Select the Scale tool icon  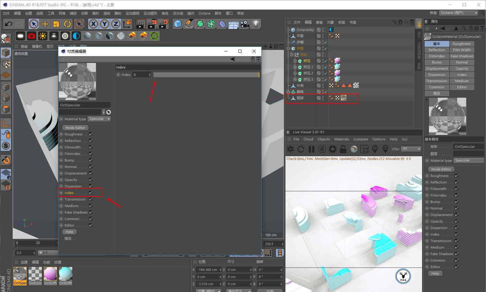(56, 24)
